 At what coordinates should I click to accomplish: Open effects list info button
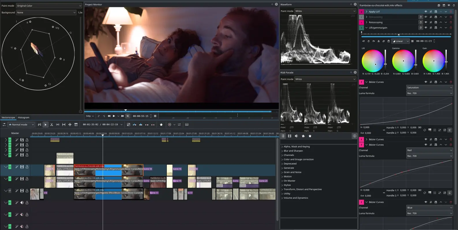pos(354,136)
